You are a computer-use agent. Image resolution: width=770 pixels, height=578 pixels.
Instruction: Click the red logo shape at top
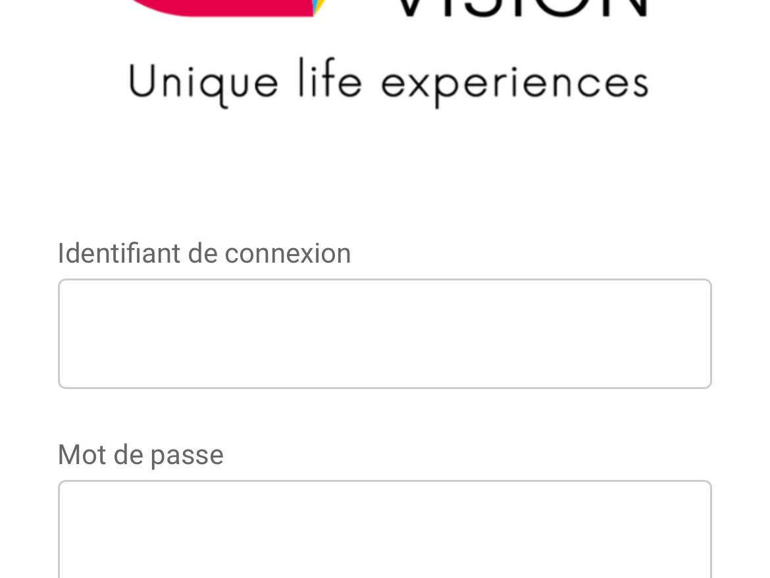pos(217,7)
